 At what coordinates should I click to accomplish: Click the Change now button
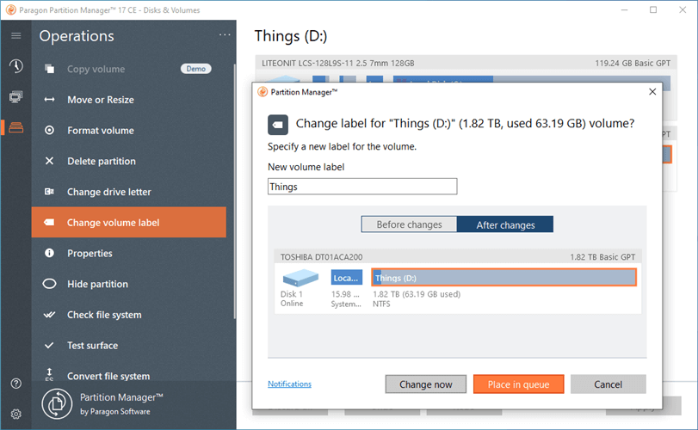pyautogui.click(x=425, y=384)
